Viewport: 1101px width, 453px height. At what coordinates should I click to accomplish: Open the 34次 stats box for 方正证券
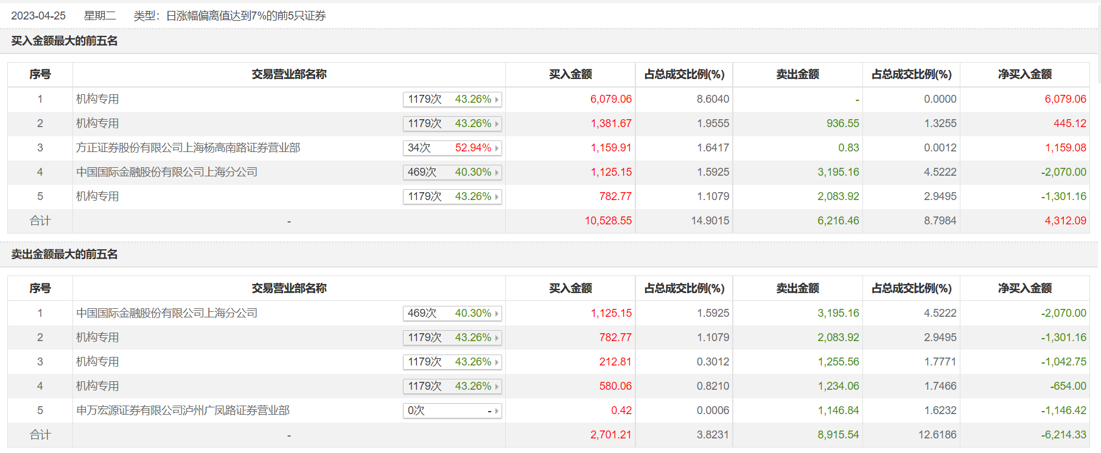[452, 148]
